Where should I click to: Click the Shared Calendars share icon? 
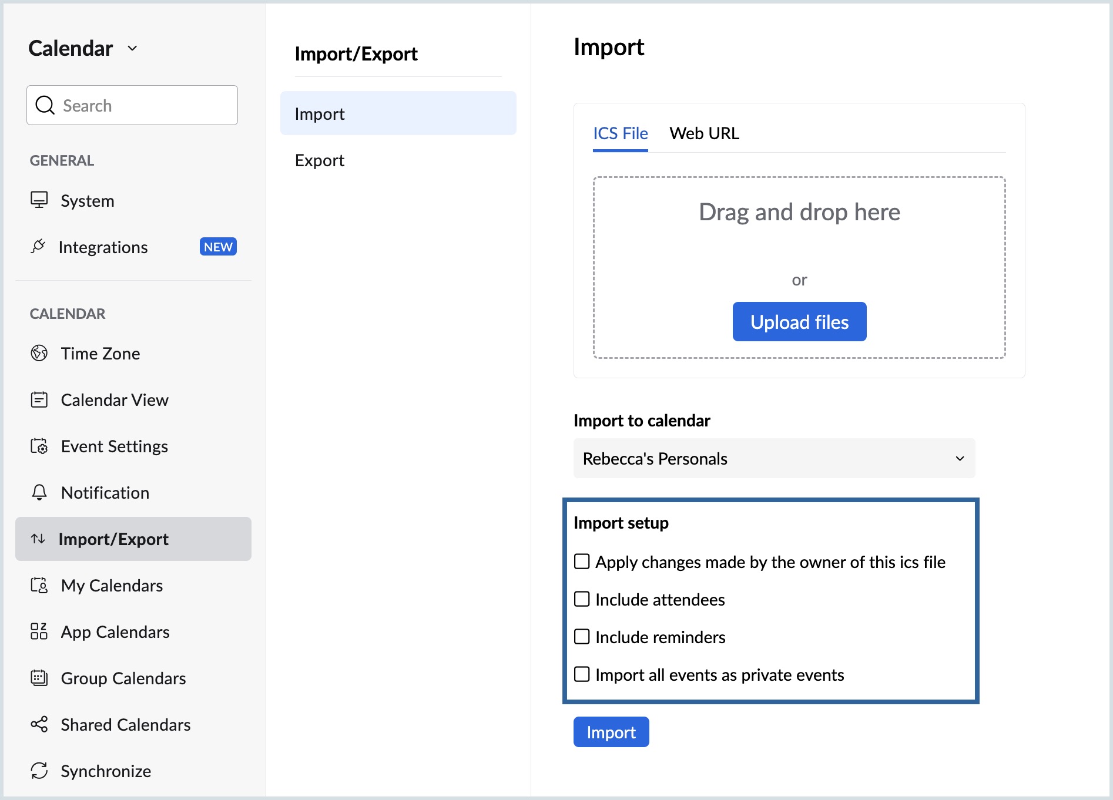click(x=39, y=724)
